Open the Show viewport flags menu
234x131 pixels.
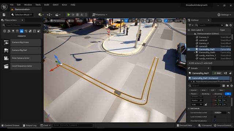pos(80,21)
